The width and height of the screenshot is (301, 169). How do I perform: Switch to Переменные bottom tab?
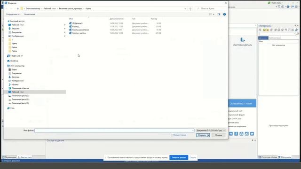tap(9, 157)
